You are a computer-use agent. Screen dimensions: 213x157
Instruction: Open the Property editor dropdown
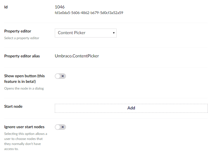click(x=86, y=33)
